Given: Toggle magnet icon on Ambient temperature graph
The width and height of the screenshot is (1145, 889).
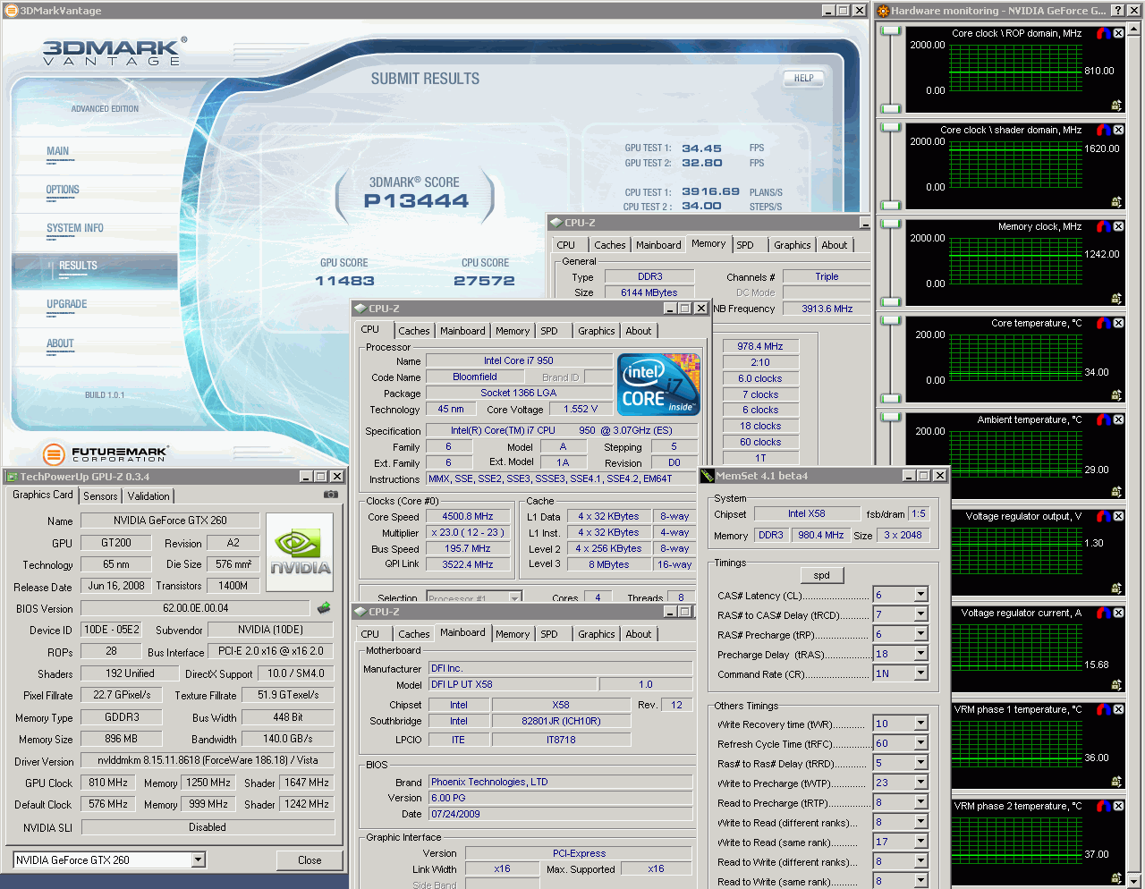Looking at the screenshot, I should 1103,419.
